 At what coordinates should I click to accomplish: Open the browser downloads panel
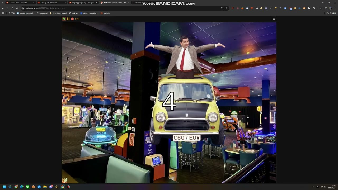click(x=321, y=8)
